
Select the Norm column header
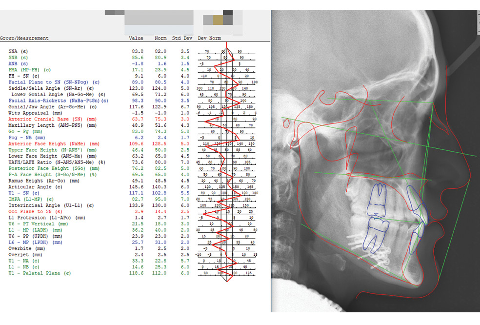pyautogui.click(x=160, y=38)
